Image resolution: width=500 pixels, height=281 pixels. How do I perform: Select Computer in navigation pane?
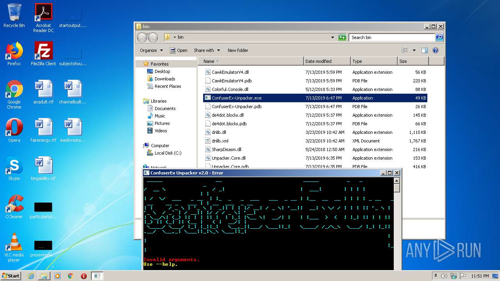(160, 146)
